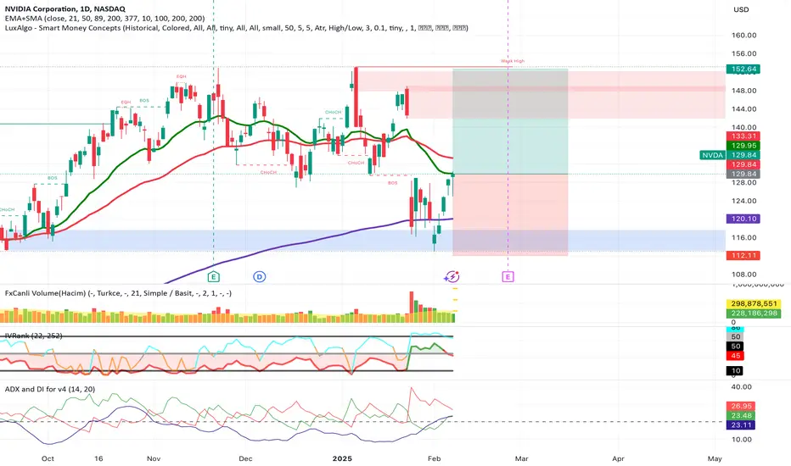Select the EMA+SMA indicator legend
The height and width of the screenshot is (466, 791).
[104, 18]
